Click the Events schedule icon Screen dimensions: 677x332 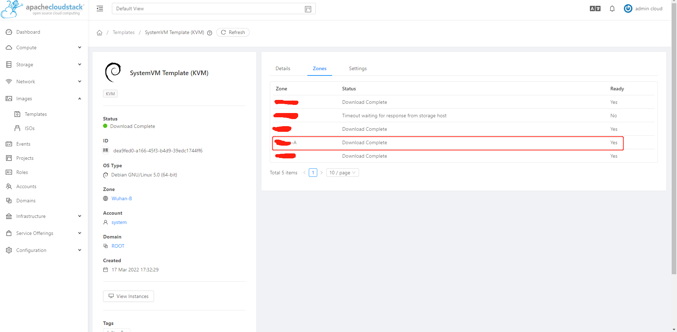tap(9, 144)
